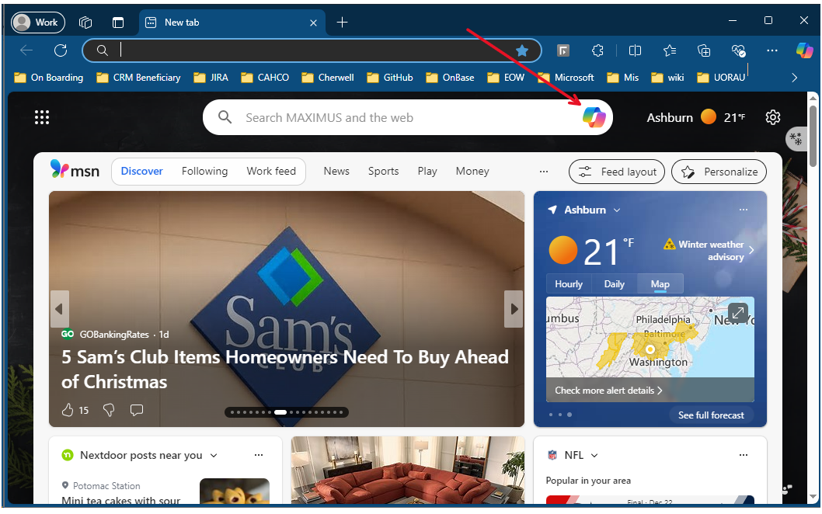822x514 pixels.
Task: Click the browser address bar
Action: coord(312,50)
